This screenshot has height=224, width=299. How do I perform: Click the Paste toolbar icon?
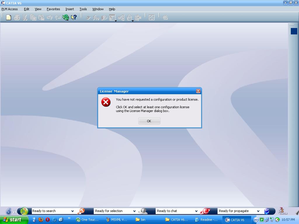pos(41,17)
